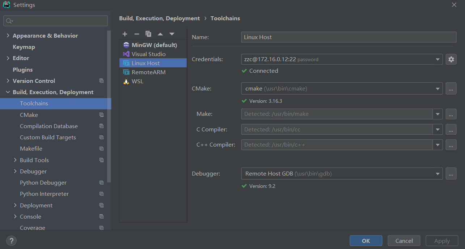Open the C Compiler dropdown
This screenshot has width=465, height=249.
click(438, 129)
